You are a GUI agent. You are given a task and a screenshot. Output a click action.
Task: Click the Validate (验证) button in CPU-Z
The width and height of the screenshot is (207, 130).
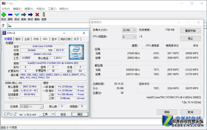click(63, 114)
